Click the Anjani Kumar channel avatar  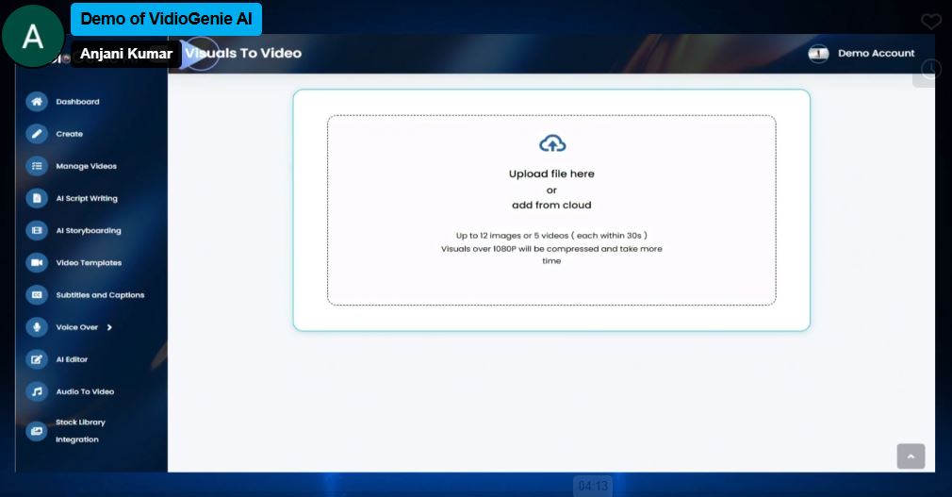pyautogui.click(x=33, y=36)
